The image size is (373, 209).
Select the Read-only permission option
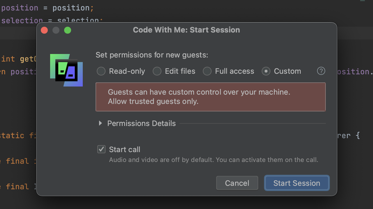tap(101, 71)
